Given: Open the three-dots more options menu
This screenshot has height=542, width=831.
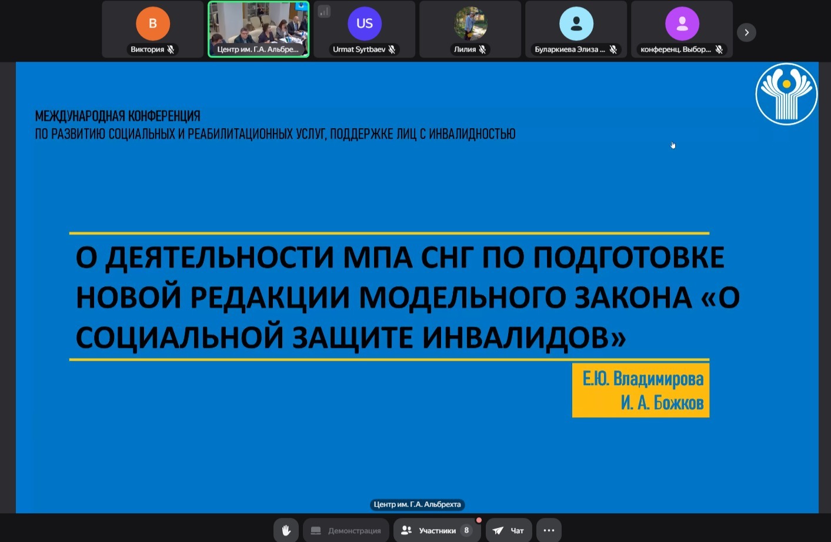Looking at the screenshot, I should [549, 530].
